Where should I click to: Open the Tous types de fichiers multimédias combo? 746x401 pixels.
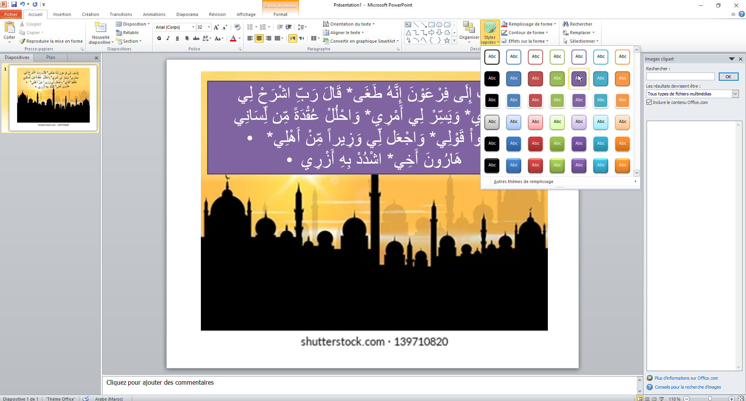coord(735,94)
